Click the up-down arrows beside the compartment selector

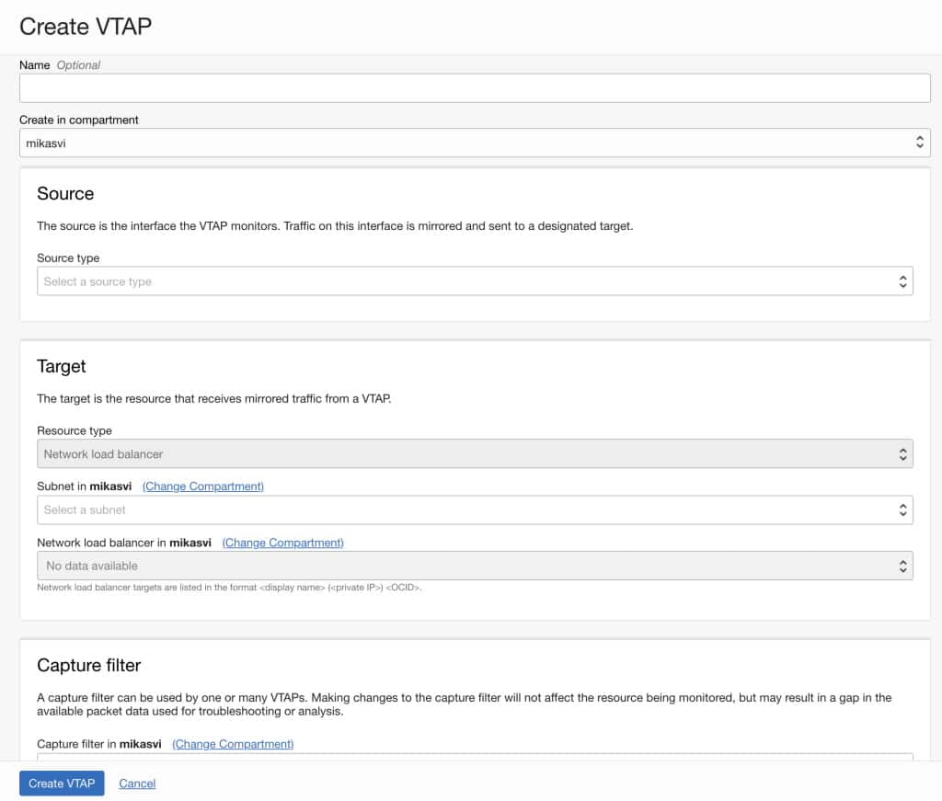tap(920, 142)
